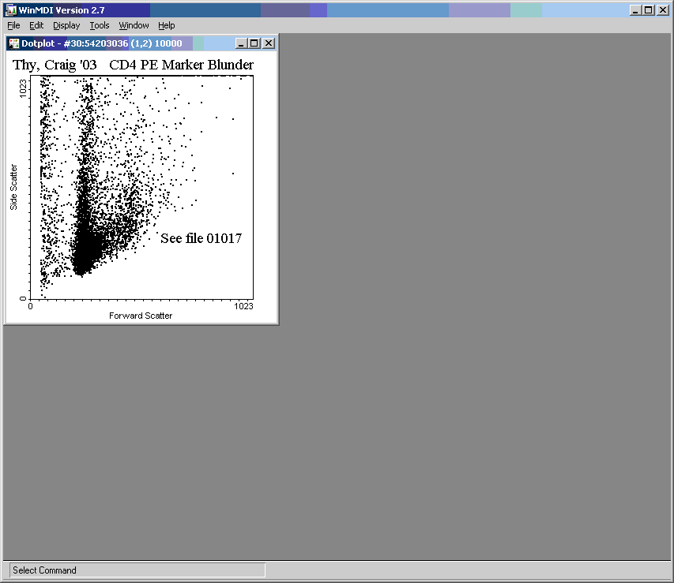Minimize the Dotplot child window
Image resolution: width=674 pixels, height=583 pixels.
pos(242,43)
